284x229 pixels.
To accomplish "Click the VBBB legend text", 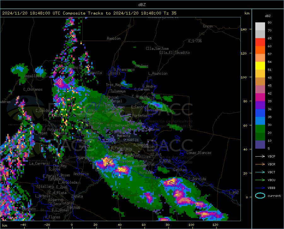I will point(271,188).
